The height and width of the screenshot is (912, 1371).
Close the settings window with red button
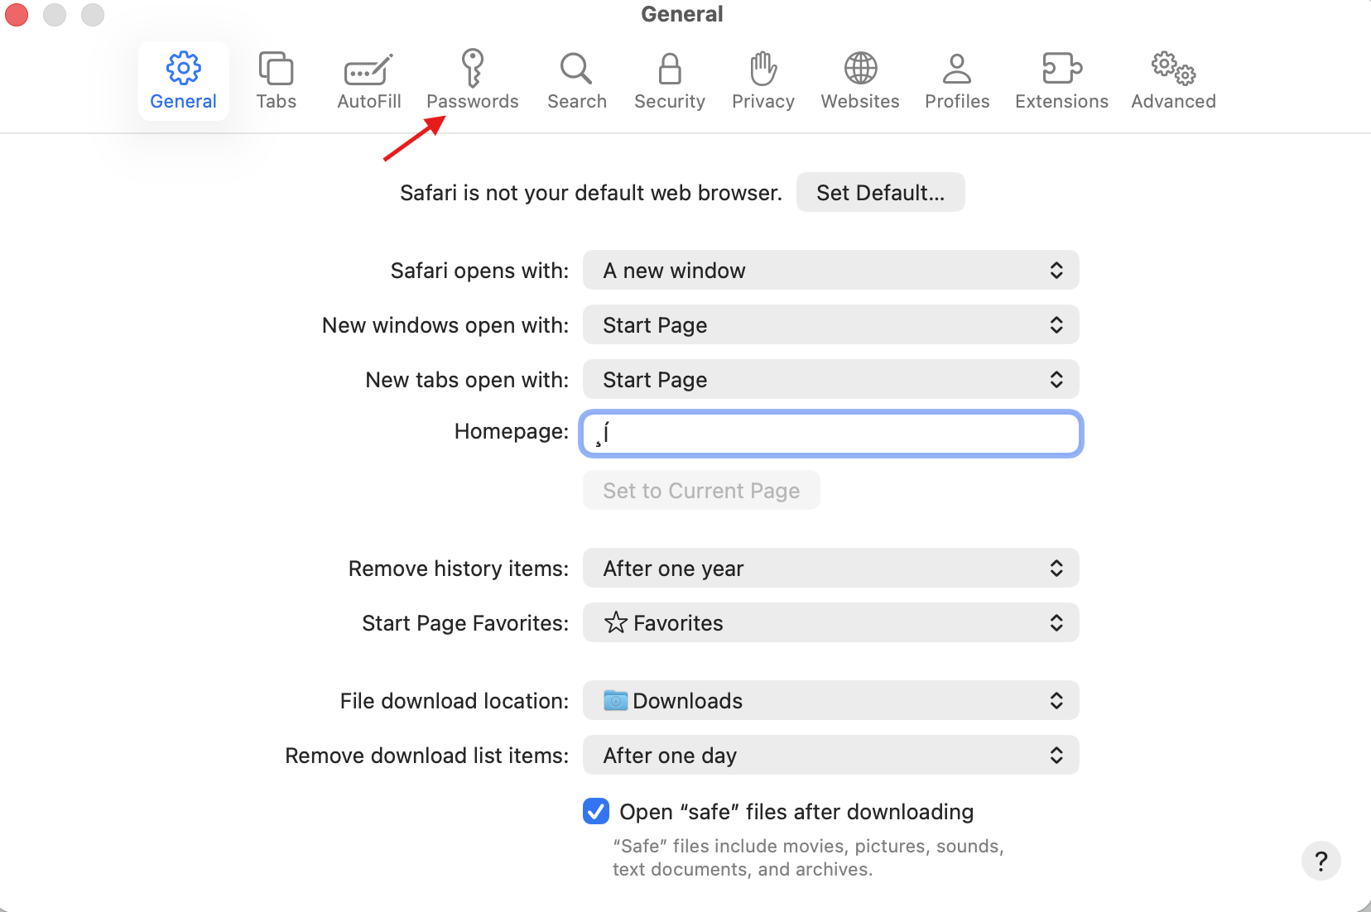point(17,14)
